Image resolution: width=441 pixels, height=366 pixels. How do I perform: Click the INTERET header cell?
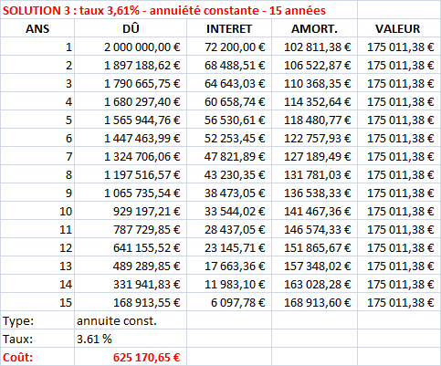[x=229, y=28]
